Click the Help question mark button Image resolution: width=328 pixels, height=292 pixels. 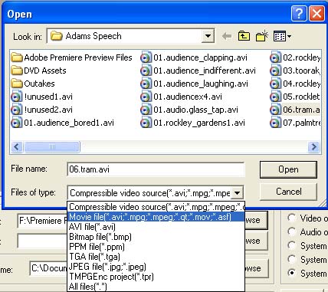click(299, 13)
